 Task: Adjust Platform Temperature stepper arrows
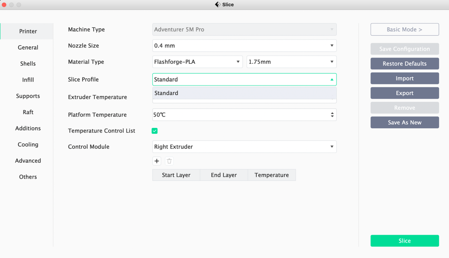coord(332,115)
